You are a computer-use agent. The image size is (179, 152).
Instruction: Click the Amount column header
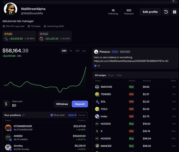(147, 81)
